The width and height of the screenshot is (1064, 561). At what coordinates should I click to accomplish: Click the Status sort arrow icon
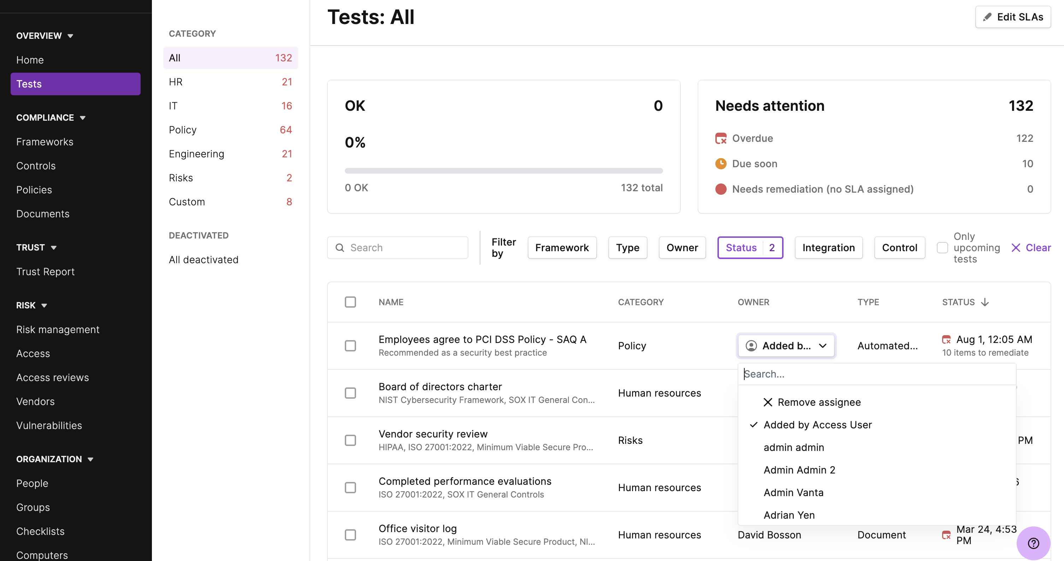click(985, 302)
